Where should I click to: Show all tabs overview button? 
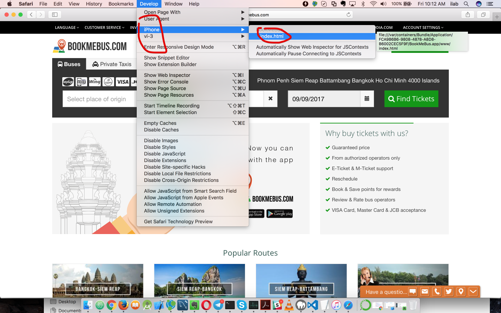(483, 15)
